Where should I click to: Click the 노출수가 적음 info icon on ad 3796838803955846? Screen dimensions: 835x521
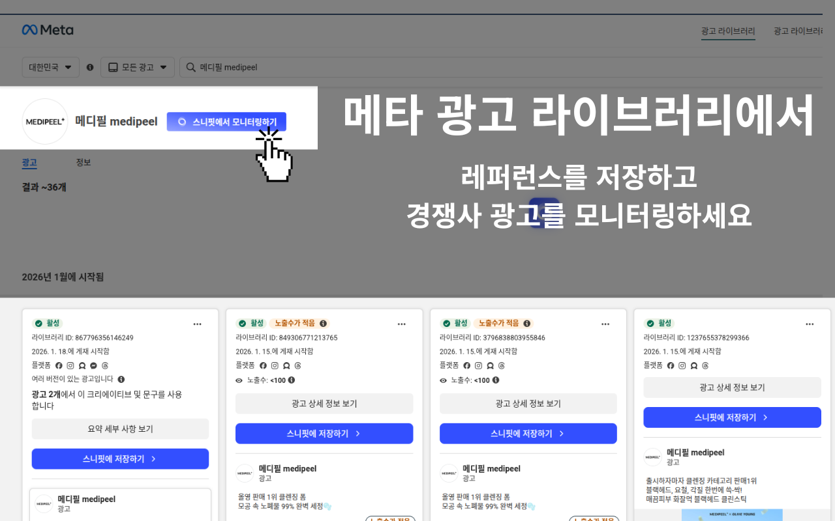point(527,323)
